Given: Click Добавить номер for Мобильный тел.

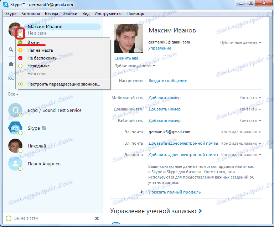Looking at the screenshot, I should 164,98.
